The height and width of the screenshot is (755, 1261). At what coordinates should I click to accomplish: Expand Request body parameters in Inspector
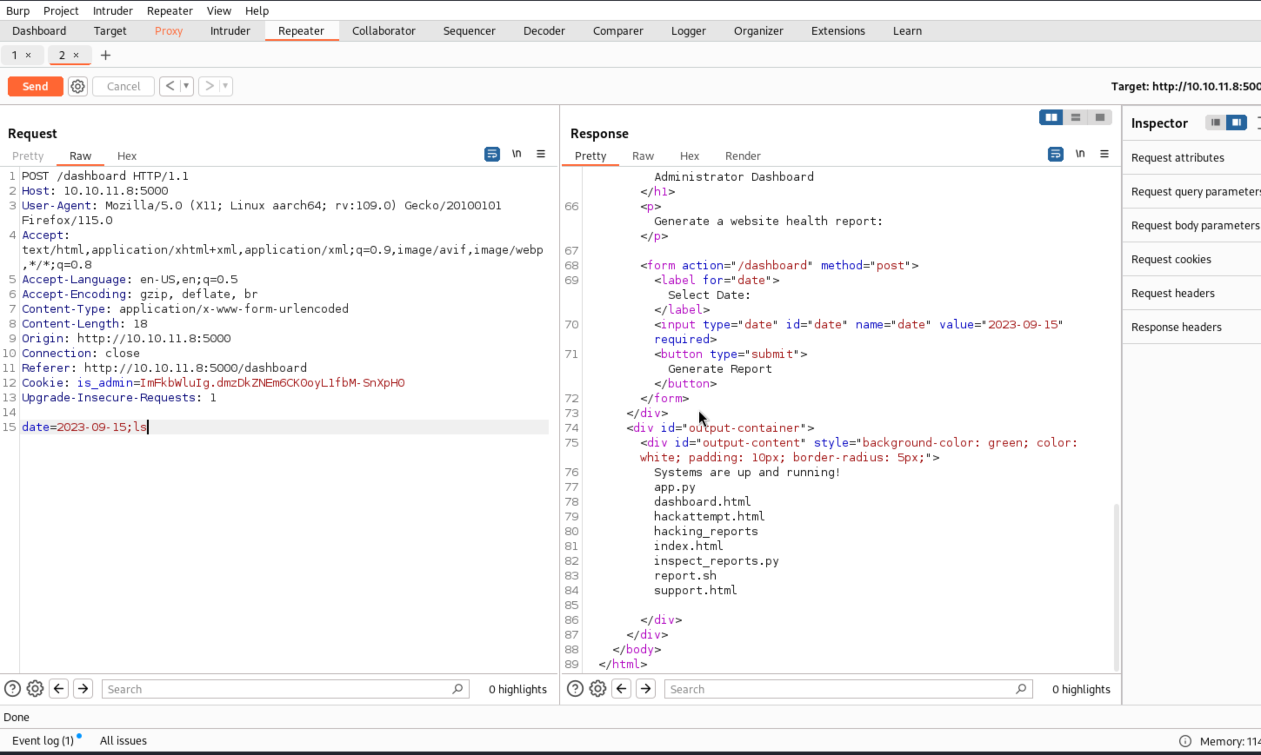(1192, 225)
